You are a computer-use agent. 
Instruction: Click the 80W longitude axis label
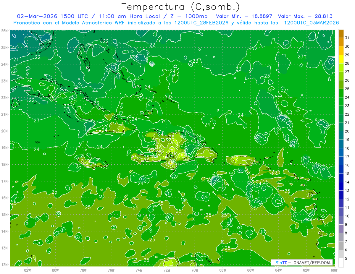point(55,270)
